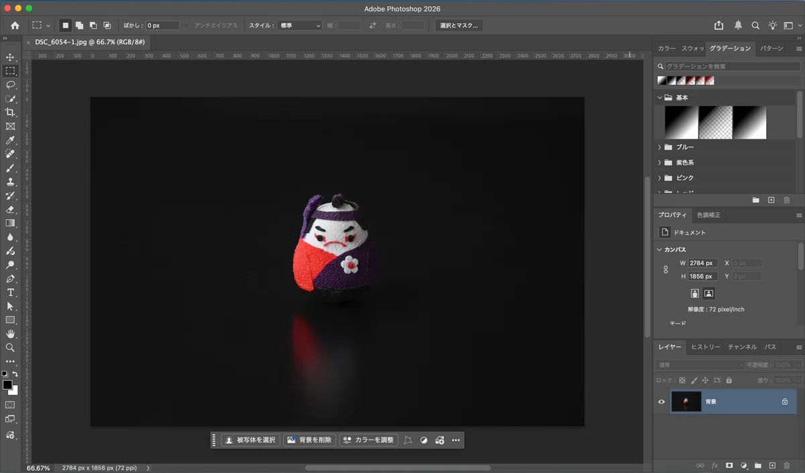
Task: Toggle visibility eye of 背景 layer
Action: click(661, 401)
